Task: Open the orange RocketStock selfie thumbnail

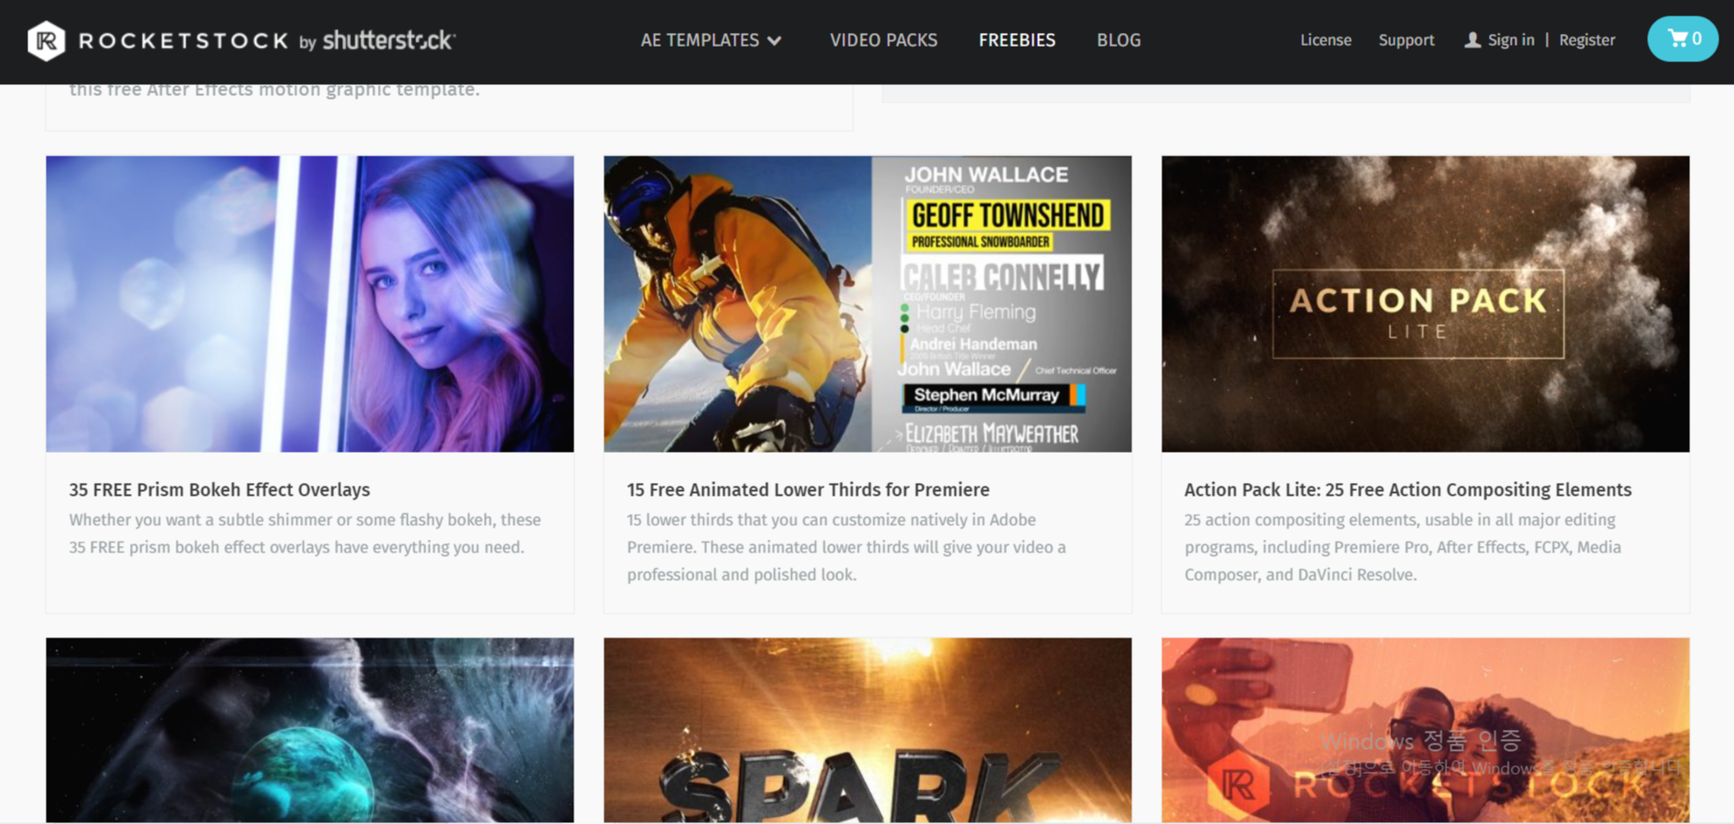Action: (x=1425, y=730)
